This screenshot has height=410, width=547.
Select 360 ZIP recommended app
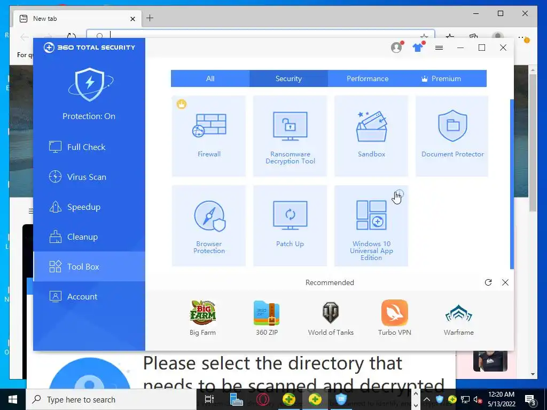pos(267,318)
